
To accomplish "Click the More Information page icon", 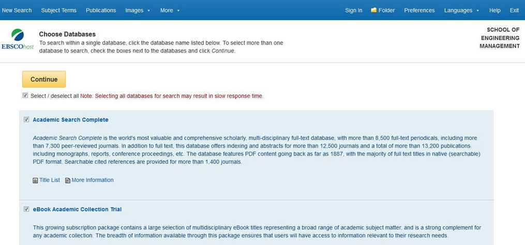I will pyautogui.click(x=67, y=181).
